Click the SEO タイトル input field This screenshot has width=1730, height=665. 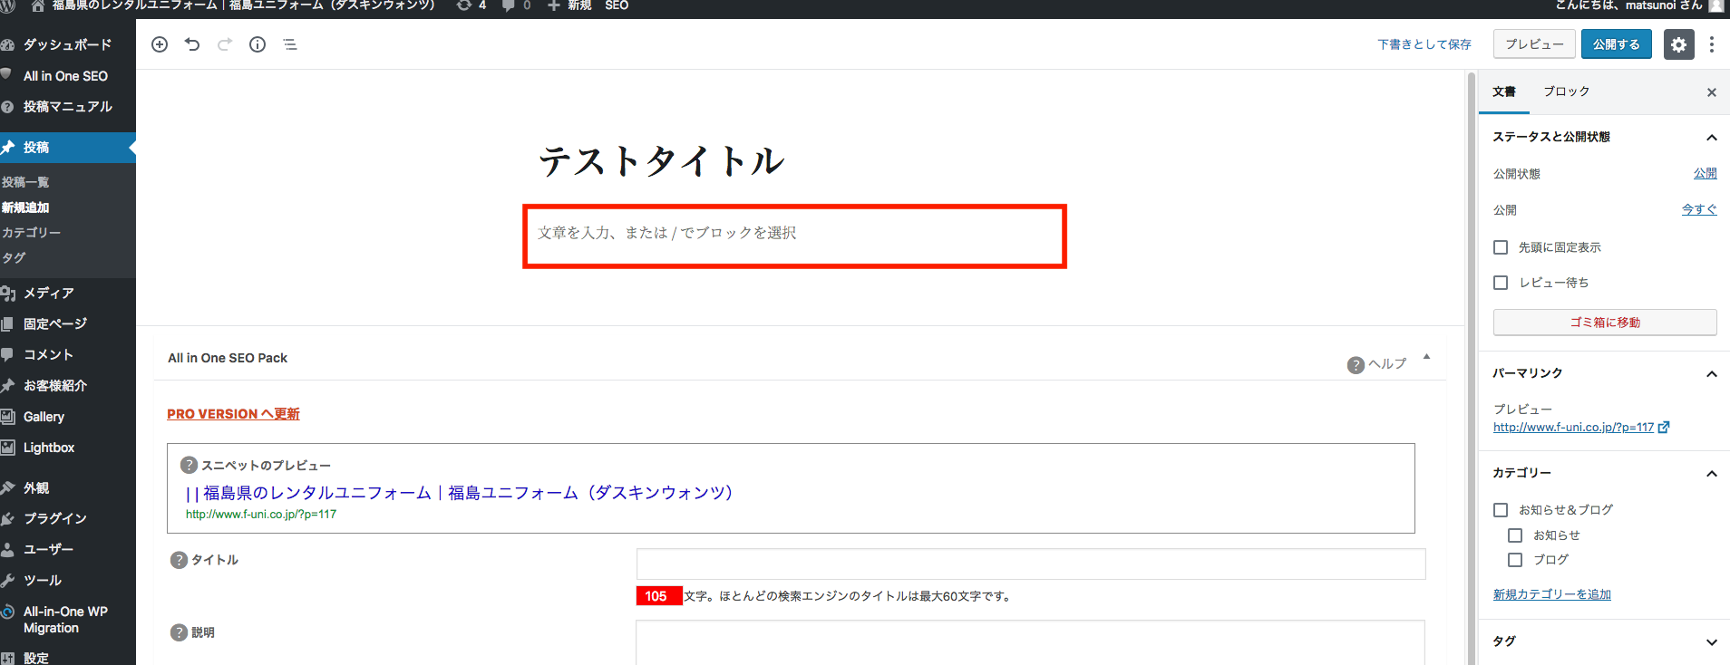[1030, 564]
